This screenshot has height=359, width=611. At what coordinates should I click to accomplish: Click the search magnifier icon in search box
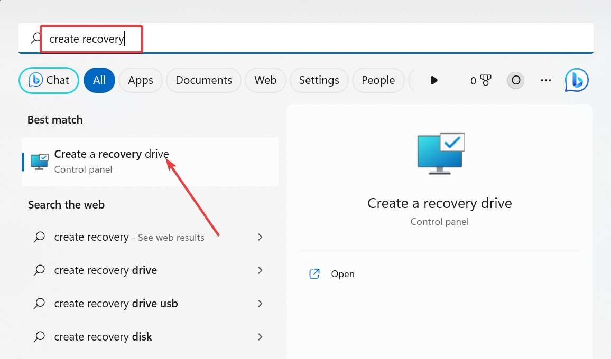point(36,38)
